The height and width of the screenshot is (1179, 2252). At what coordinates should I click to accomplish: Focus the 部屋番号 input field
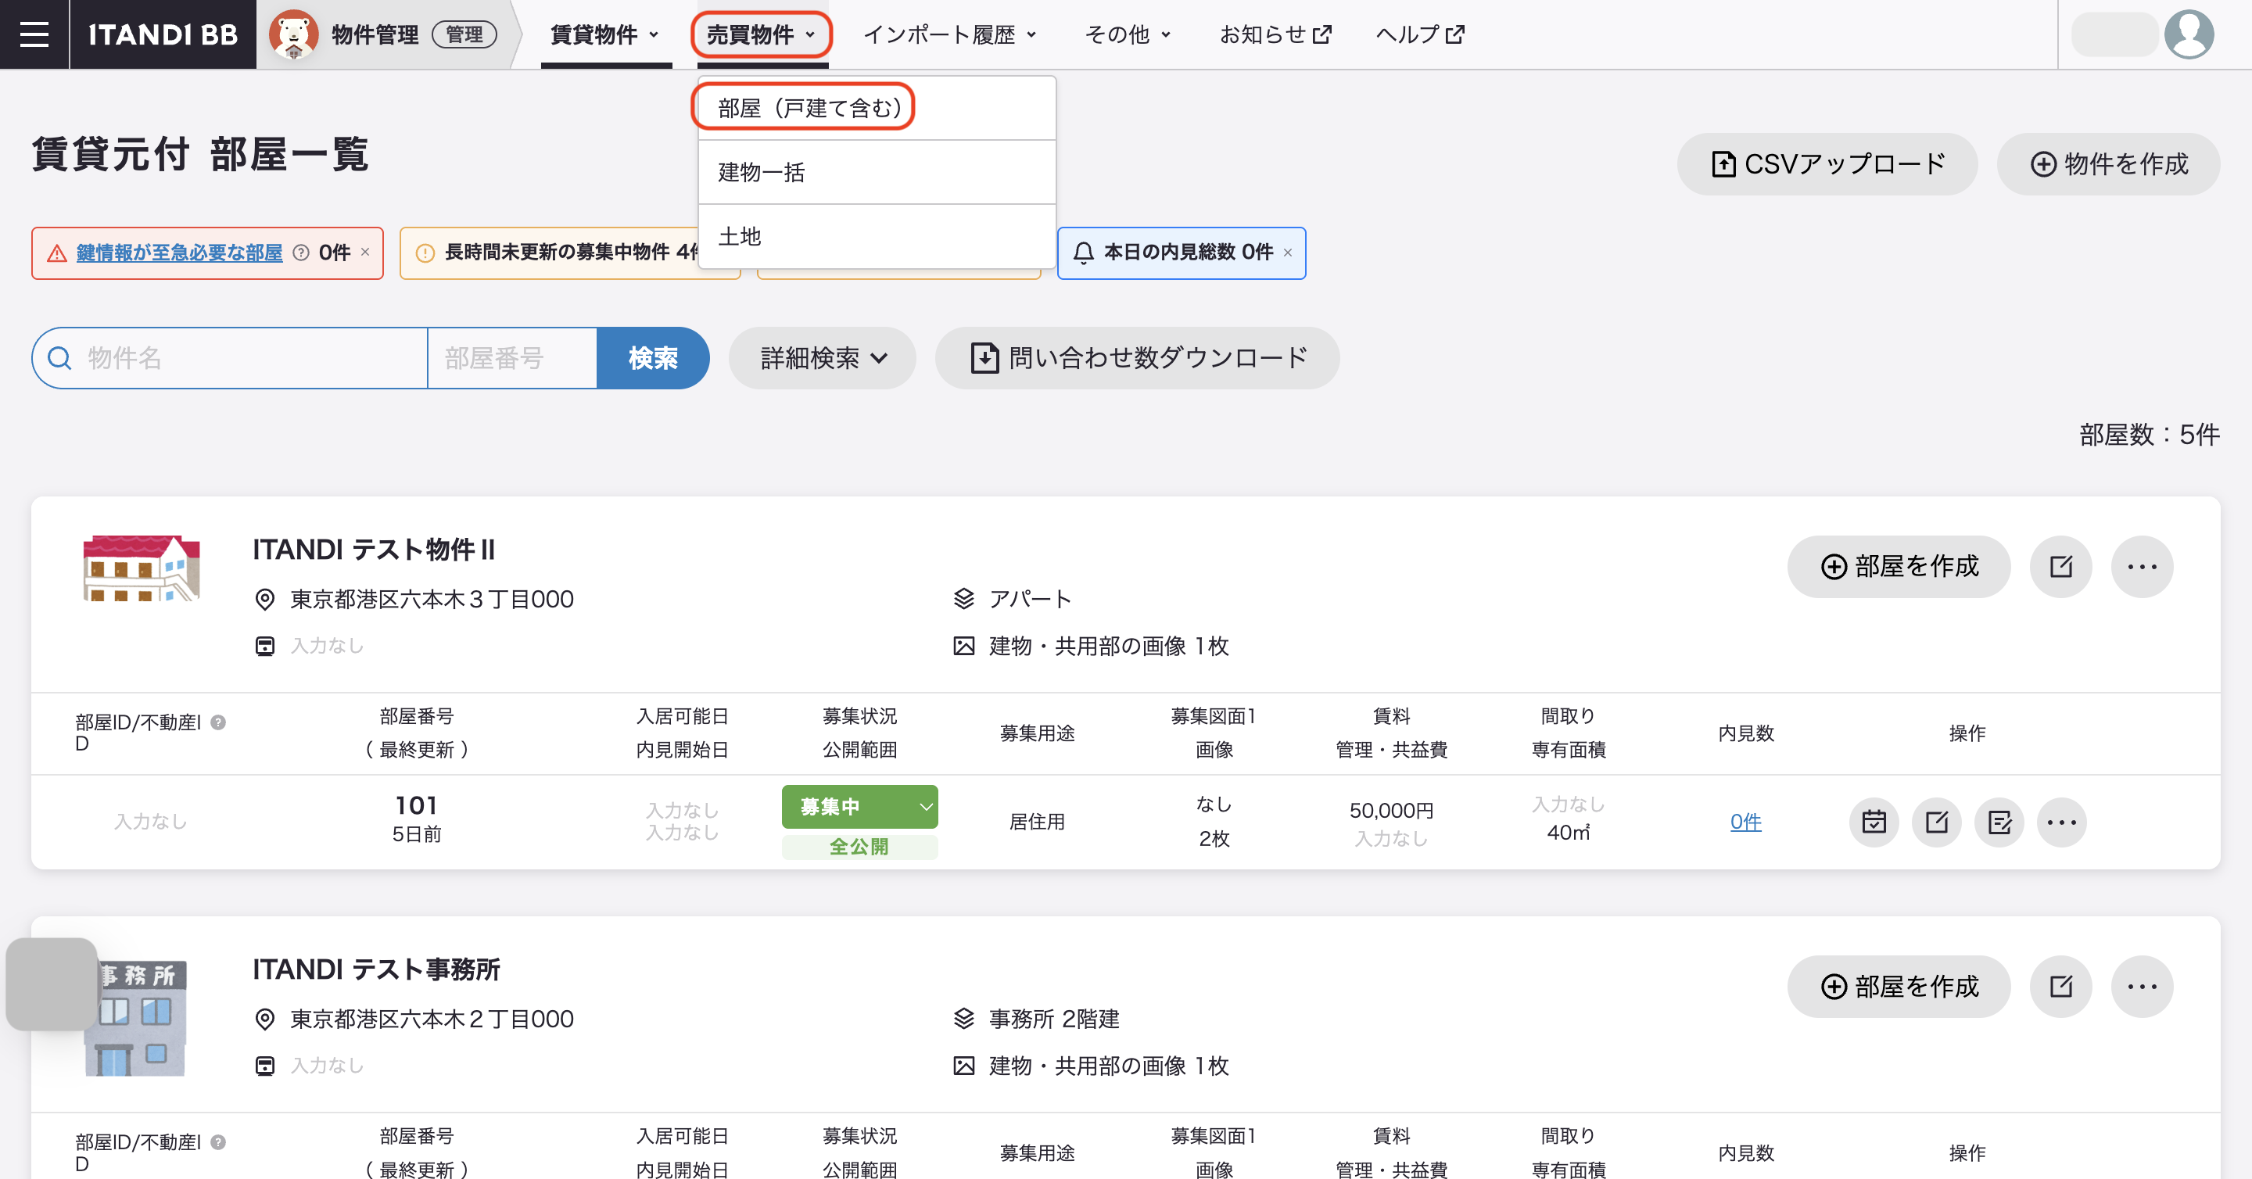coord(512,357)
